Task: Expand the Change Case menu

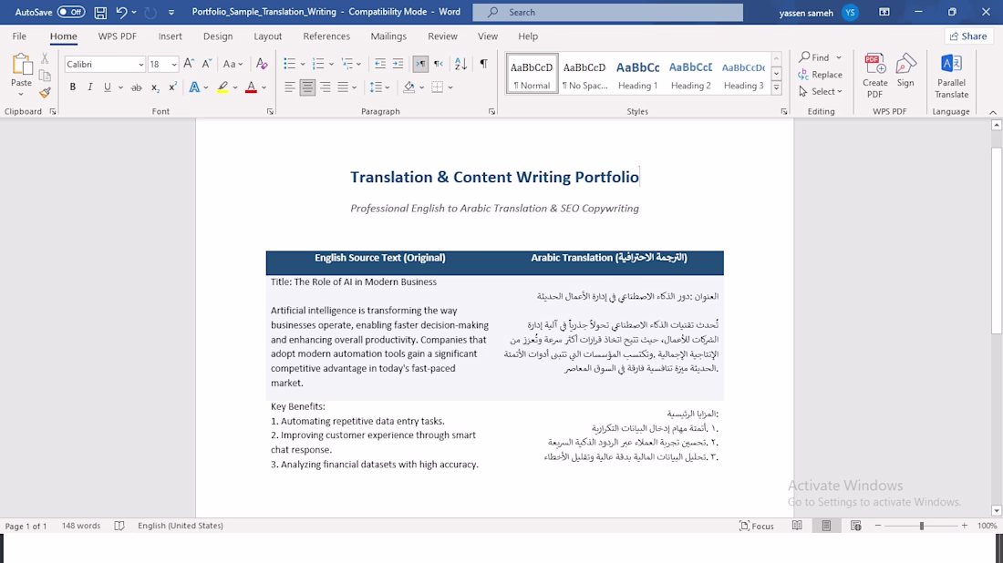Action: tap(233, 64)
